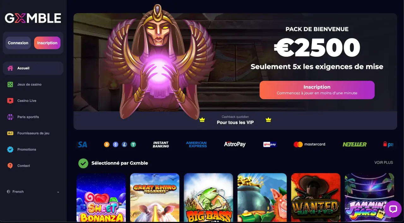404x223 pixels.
Task: Open the Sweet Bonanza game thumbnail
Action: click(101, 198)
